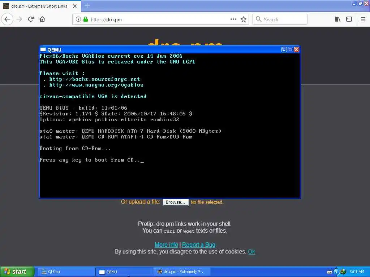370x277 pixels.
Task: Open the Report a Bug link
Action: tap(199, 245)
